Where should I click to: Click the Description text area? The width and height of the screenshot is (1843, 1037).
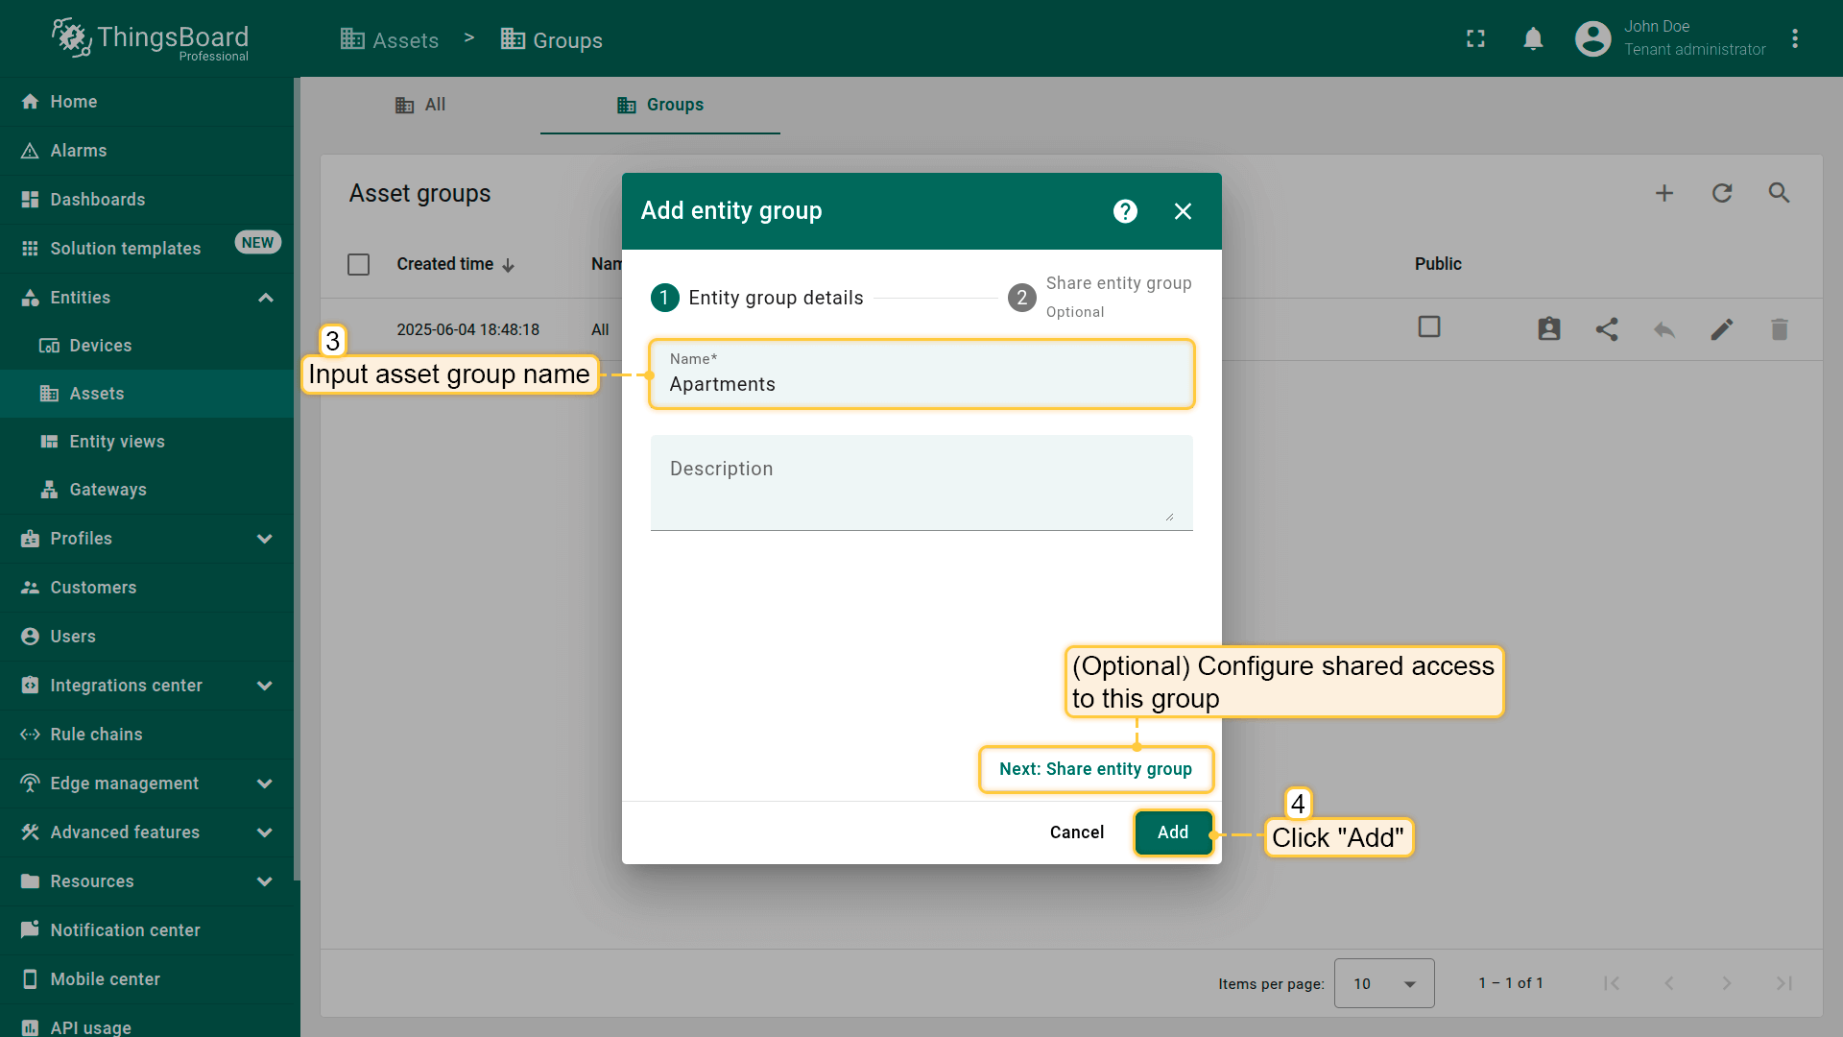921,483
